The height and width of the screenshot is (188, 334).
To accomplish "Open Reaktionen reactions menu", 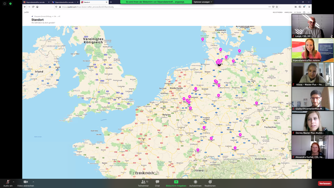I will pos(210,183).
